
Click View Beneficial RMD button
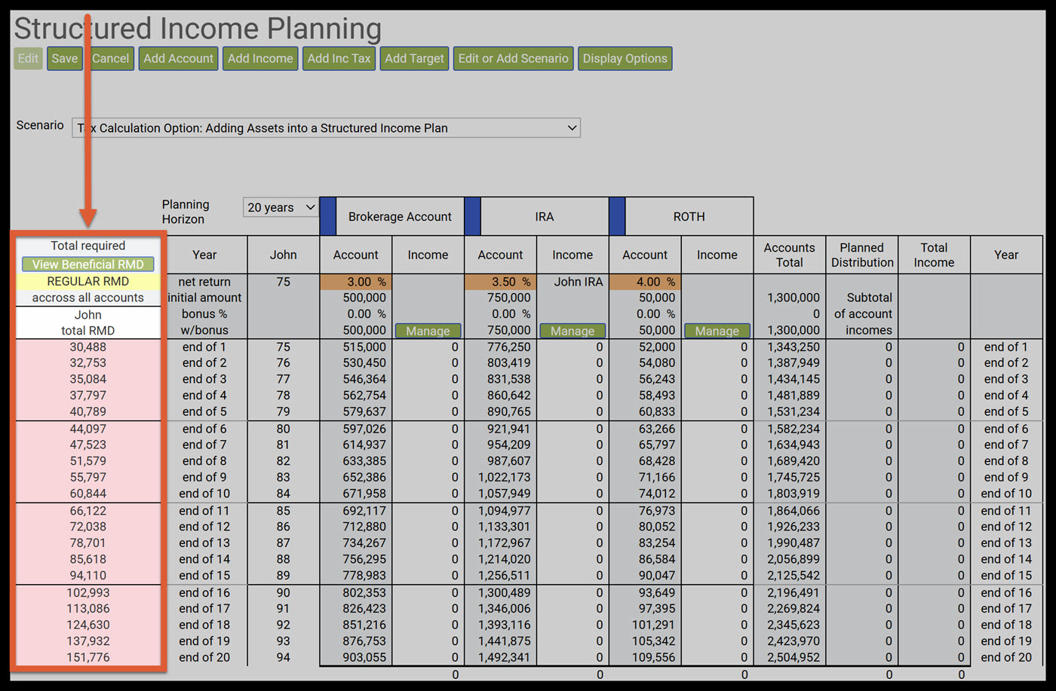[88, 264]
